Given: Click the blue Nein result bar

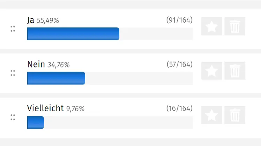Looking at the screenshot, I should pyautogui.click(x=56, y=78).
